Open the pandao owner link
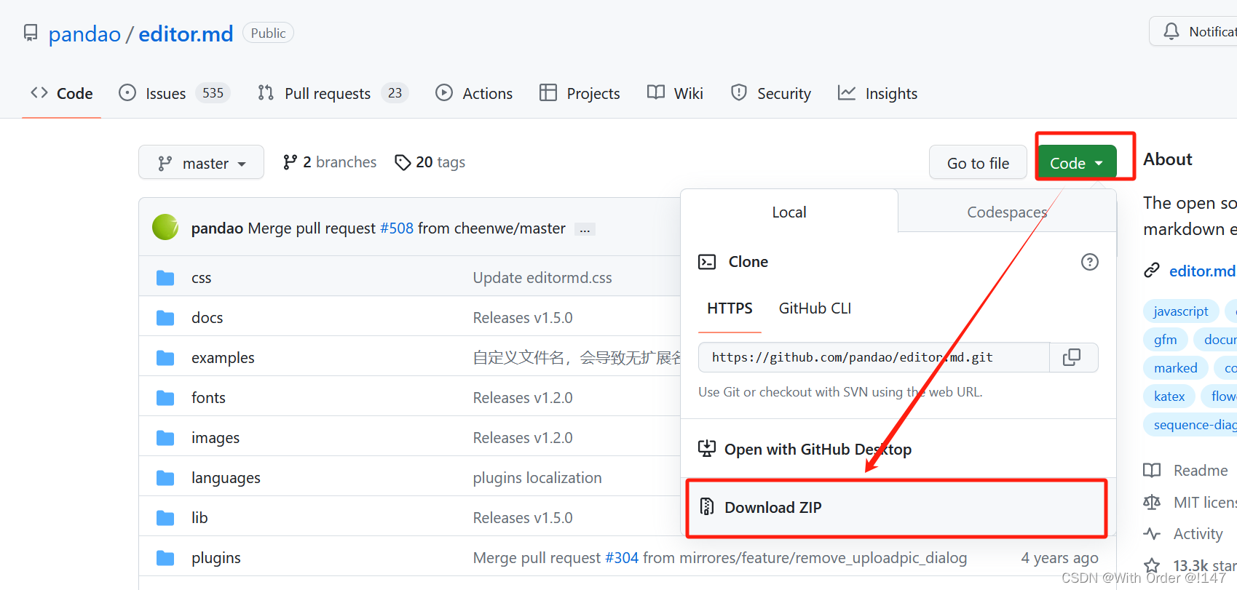This screenshot has height=590, width=1237. point(84,34)
